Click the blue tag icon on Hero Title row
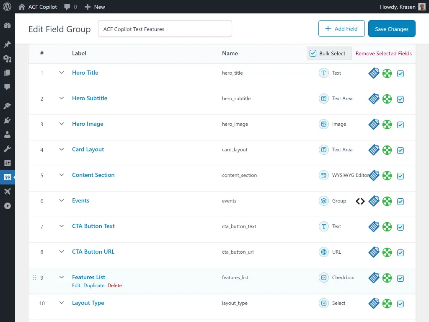The height and width of the screenshot is (322, 429). [x=373, y=73]
